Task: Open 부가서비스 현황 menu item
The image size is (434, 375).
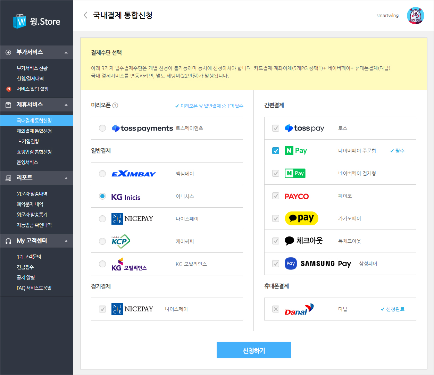Action: (x=32, y=68)
